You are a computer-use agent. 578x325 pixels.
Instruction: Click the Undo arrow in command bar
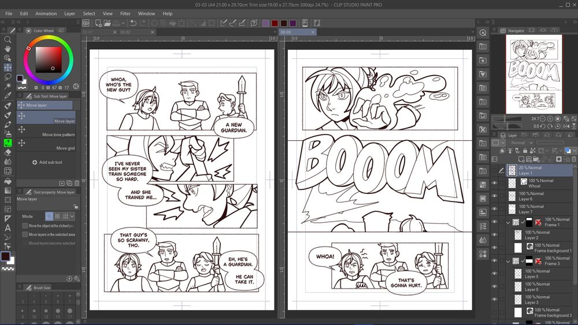coord(134,23)
